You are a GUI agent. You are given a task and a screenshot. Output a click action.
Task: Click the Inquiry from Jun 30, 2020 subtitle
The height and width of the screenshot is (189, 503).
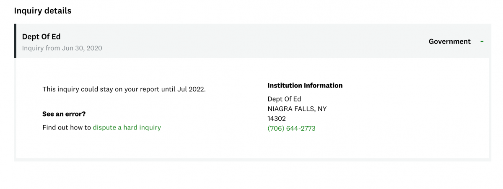click(x=62, y=48)
